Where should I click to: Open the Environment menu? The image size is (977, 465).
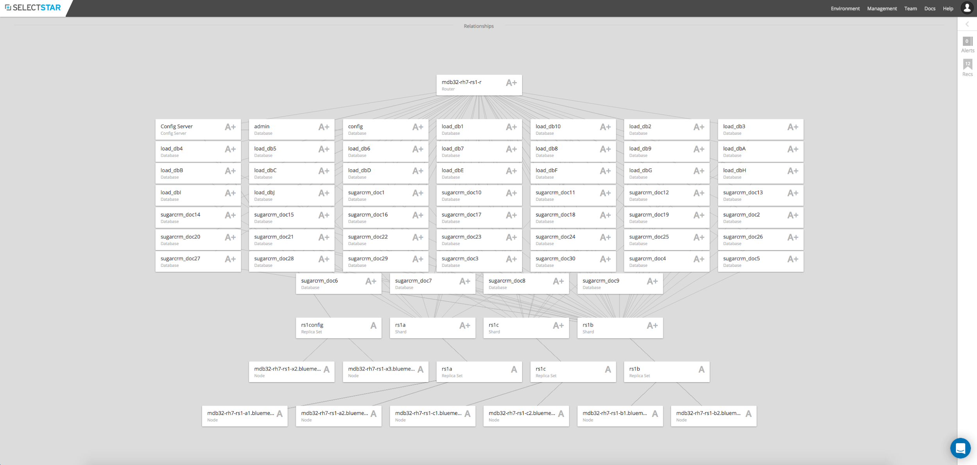pyautogui.click(x=845, y=9)
